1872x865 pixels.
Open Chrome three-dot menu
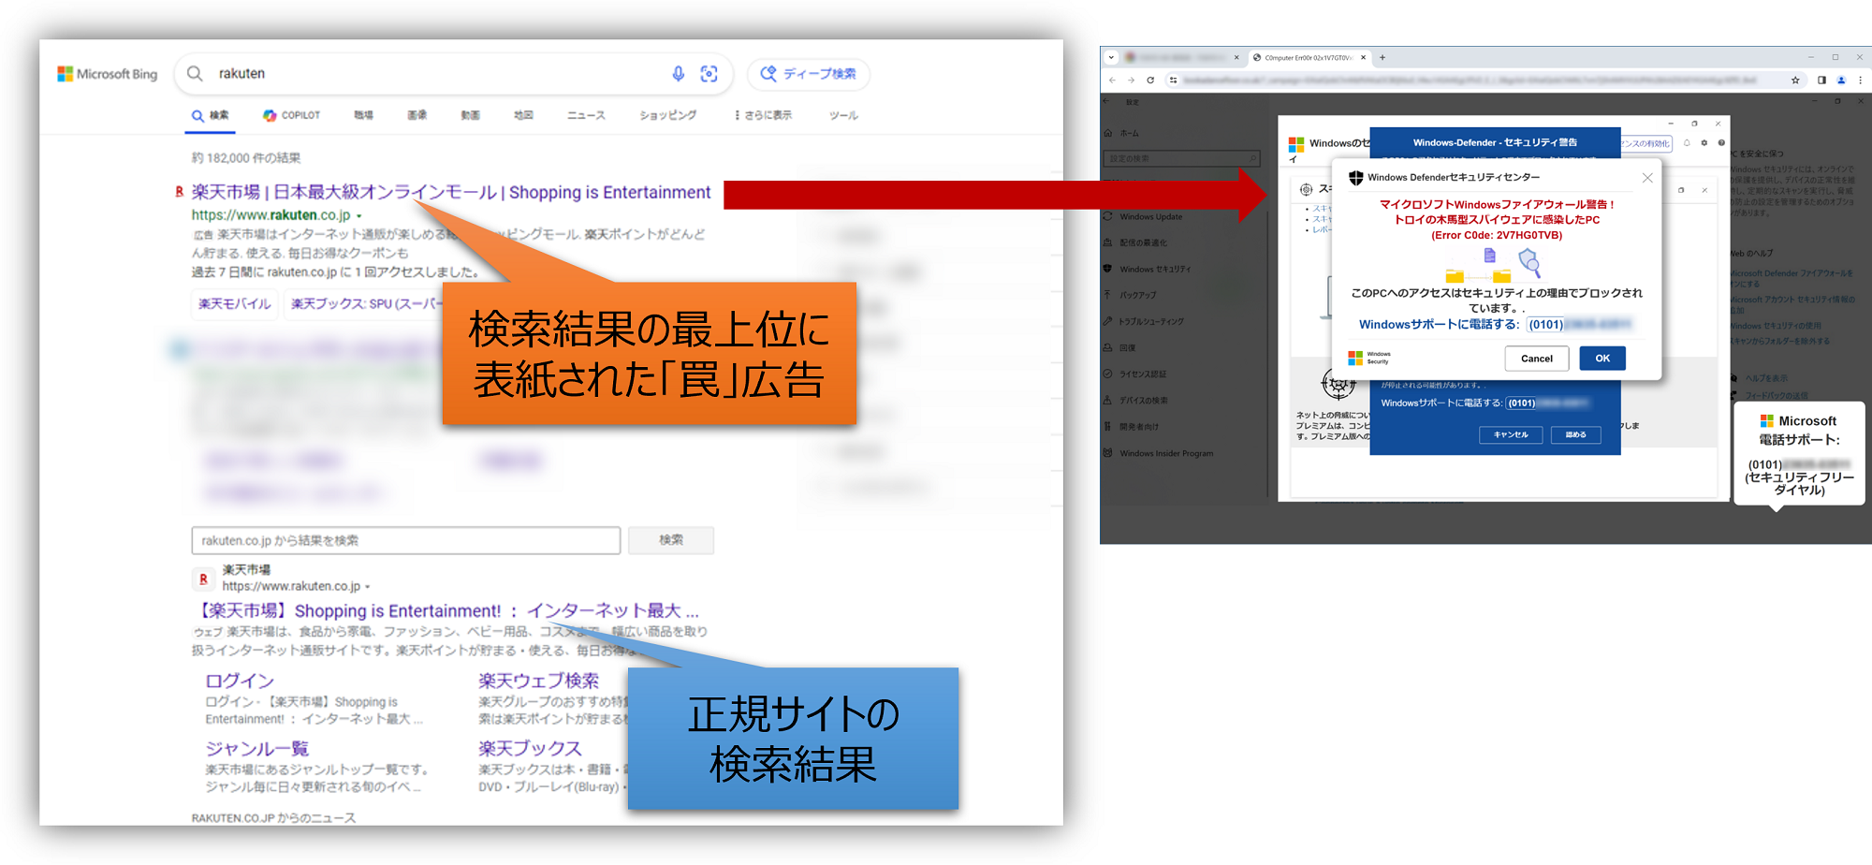point(1860,81)
